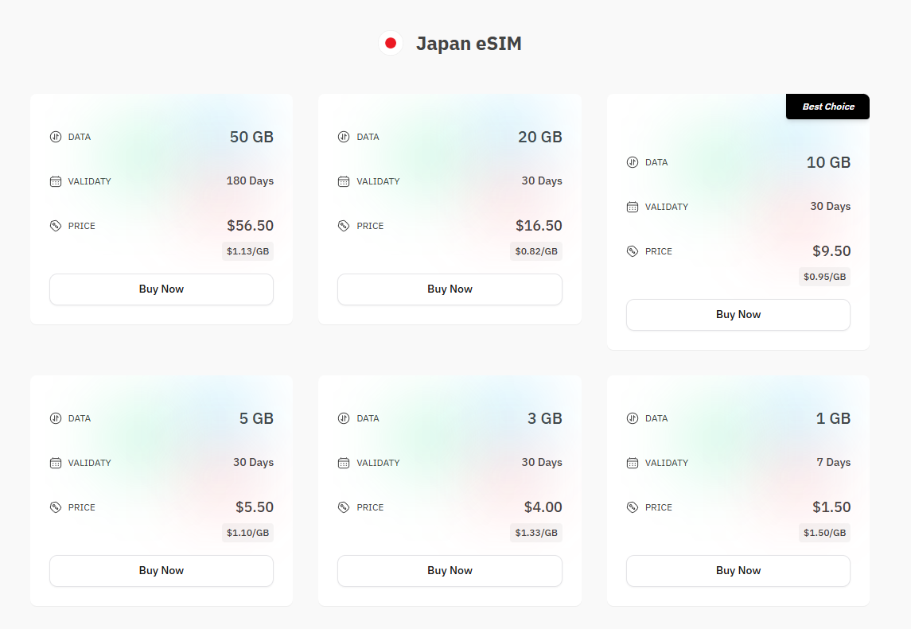Click the data icon on 5 GB card
911x629 pixels.
click(55, 418)
